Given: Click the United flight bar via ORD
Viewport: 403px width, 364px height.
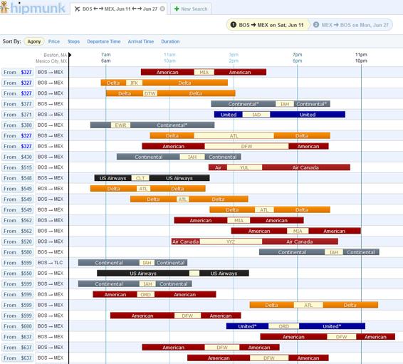Looking at the screenshot, I should pos(295,326).
